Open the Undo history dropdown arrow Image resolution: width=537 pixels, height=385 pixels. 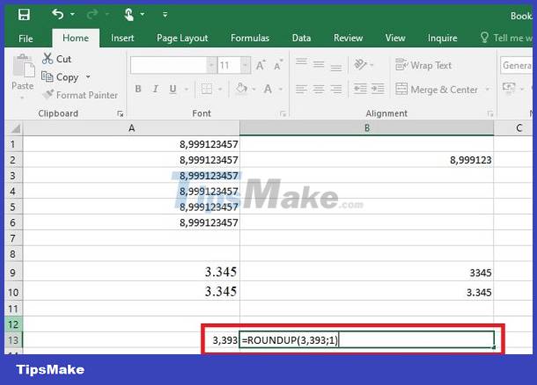tap(72, 14)
